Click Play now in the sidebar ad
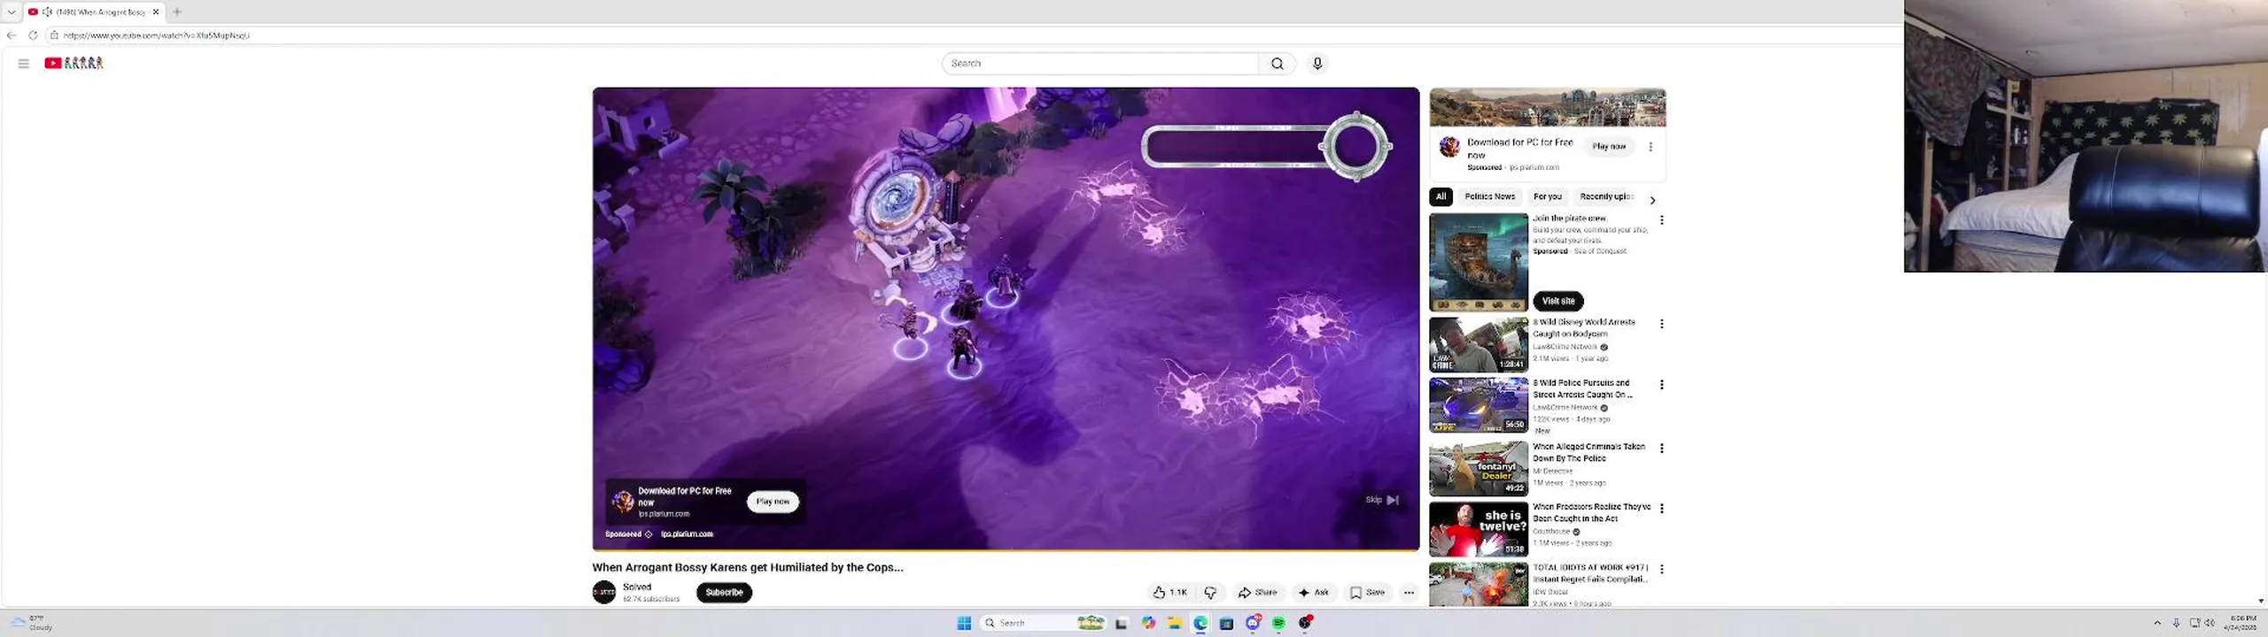Viewport: 2268px width, 637px height. click(x=1609, y=147)
